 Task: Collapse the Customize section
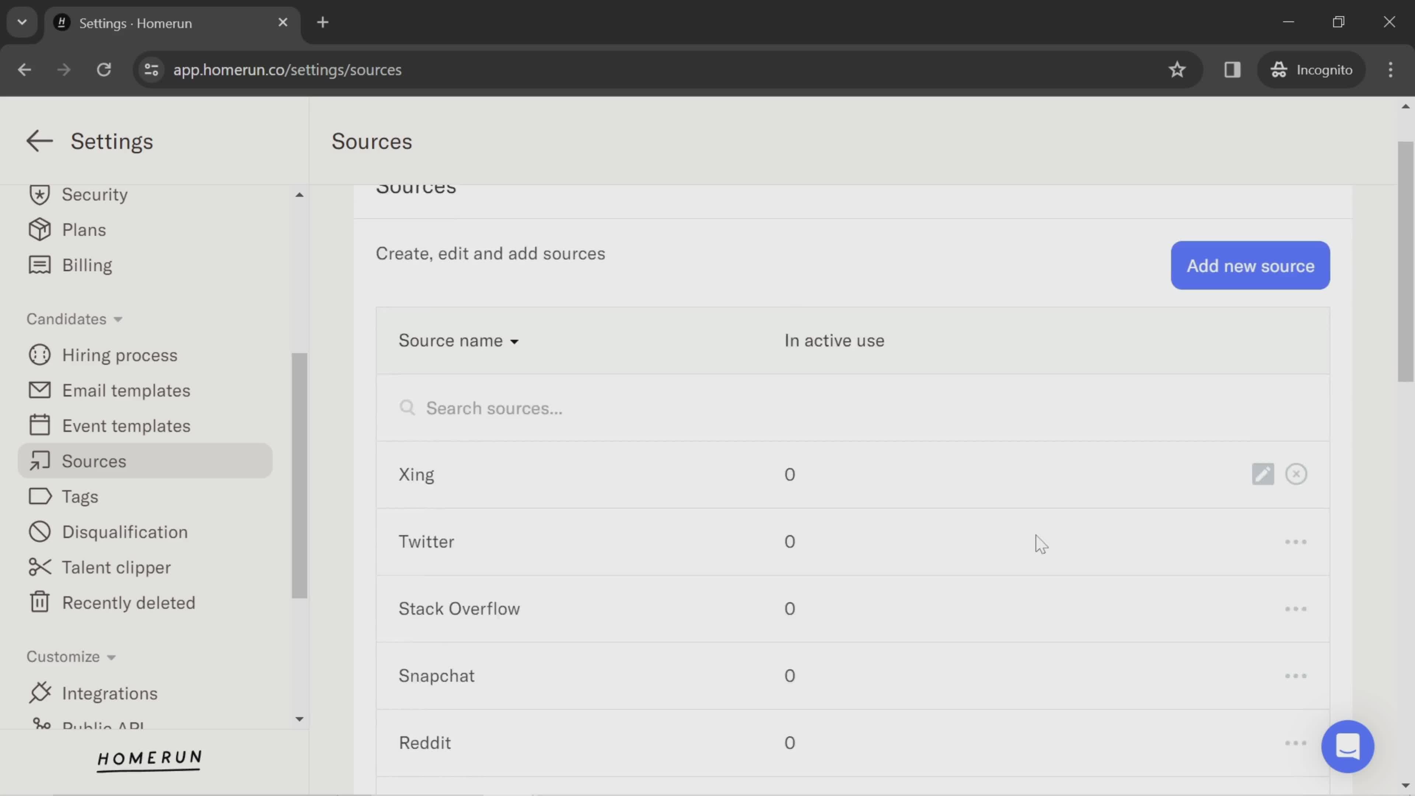pos(71,657)
